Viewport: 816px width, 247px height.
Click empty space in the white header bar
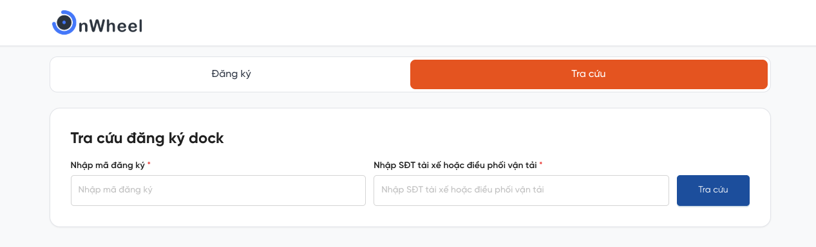[451, 23]
